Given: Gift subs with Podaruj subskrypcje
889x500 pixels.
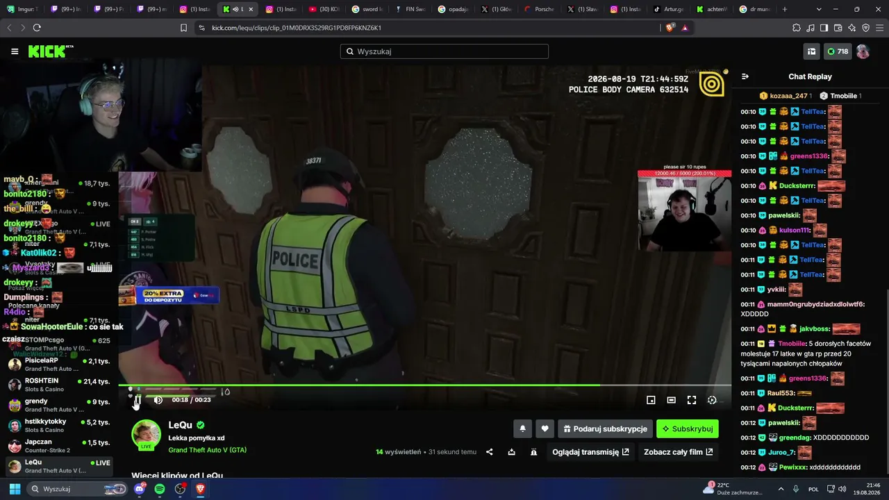Looking at the screenshot, I should click(605, 429).
